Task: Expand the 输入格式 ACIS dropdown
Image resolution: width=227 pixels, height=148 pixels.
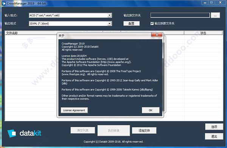Action: pyautogui.click(x=109, y=15)
